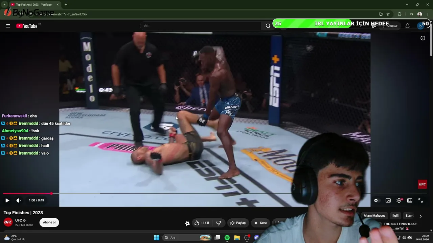Open the browser three-dot menu
433x243 pixels.
(x=428, y=14)
